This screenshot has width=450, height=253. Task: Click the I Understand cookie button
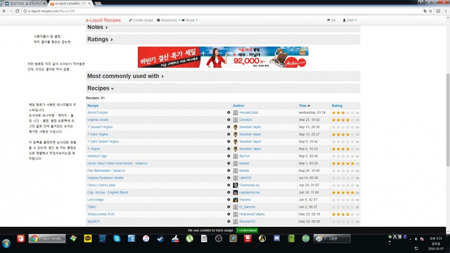click(x=247, y=230)
